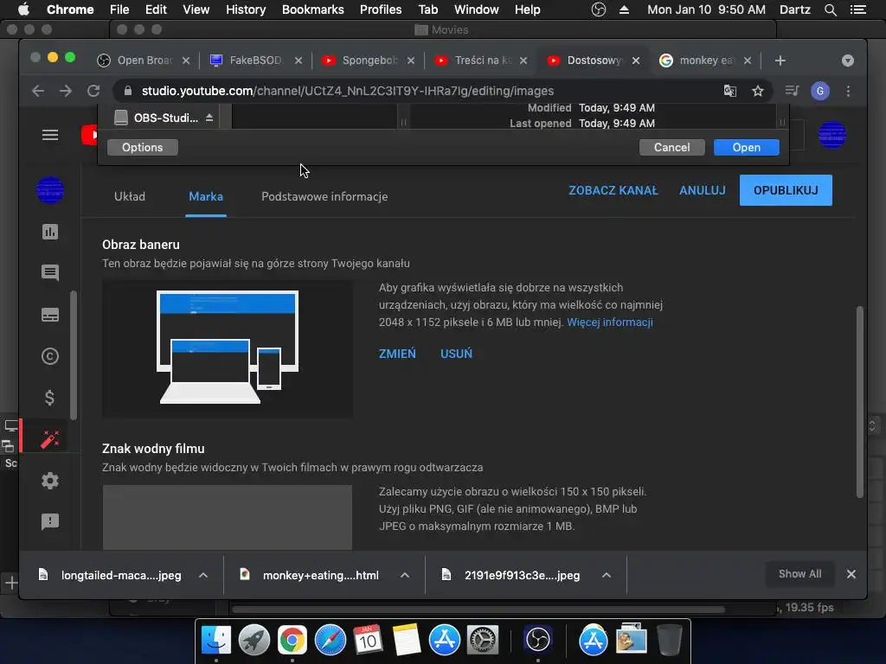Click ZOBACZ KANAŁ link

pyautogui.click(x=613, y=190)
